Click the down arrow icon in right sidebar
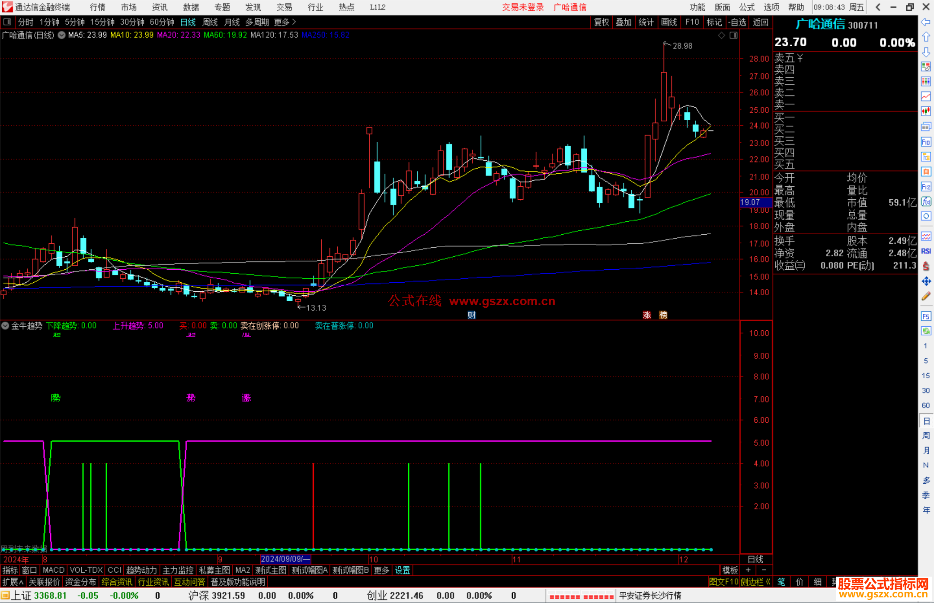The width and height of the screenshot is (934, 603). [x=926, y=52]
